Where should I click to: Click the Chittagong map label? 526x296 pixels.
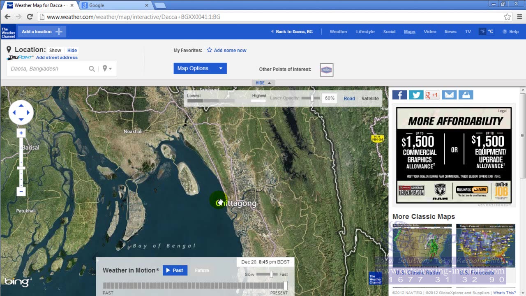pos(236,203)
